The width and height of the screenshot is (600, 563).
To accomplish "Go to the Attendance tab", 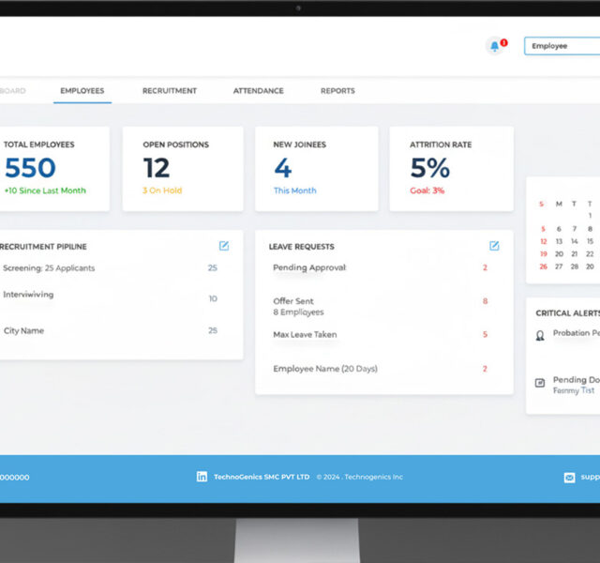I will pos(258,91).
